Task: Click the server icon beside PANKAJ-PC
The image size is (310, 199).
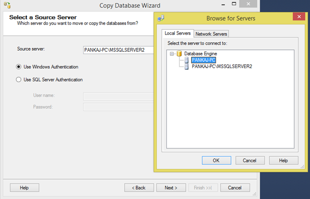Action: point(186,60)
